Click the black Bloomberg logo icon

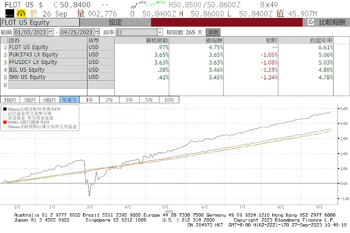pos(10,13)
